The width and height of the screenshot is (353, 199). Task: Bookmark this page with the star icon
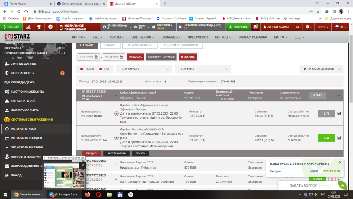[318, 12]
